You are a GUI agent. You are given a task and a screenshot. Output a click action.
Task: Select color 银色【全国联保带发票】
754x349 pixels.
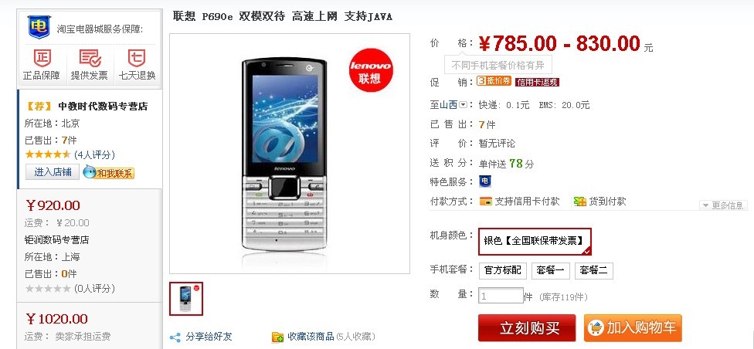535,242
